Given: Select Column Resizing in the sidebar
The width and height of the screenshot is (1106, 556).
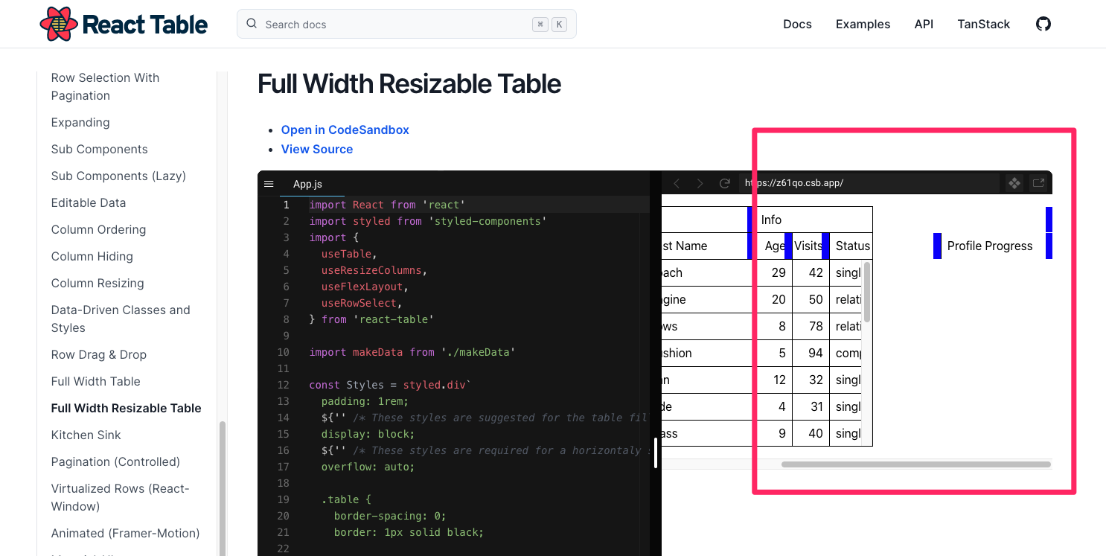Looking at the screenshot, I should pos(98,283).
